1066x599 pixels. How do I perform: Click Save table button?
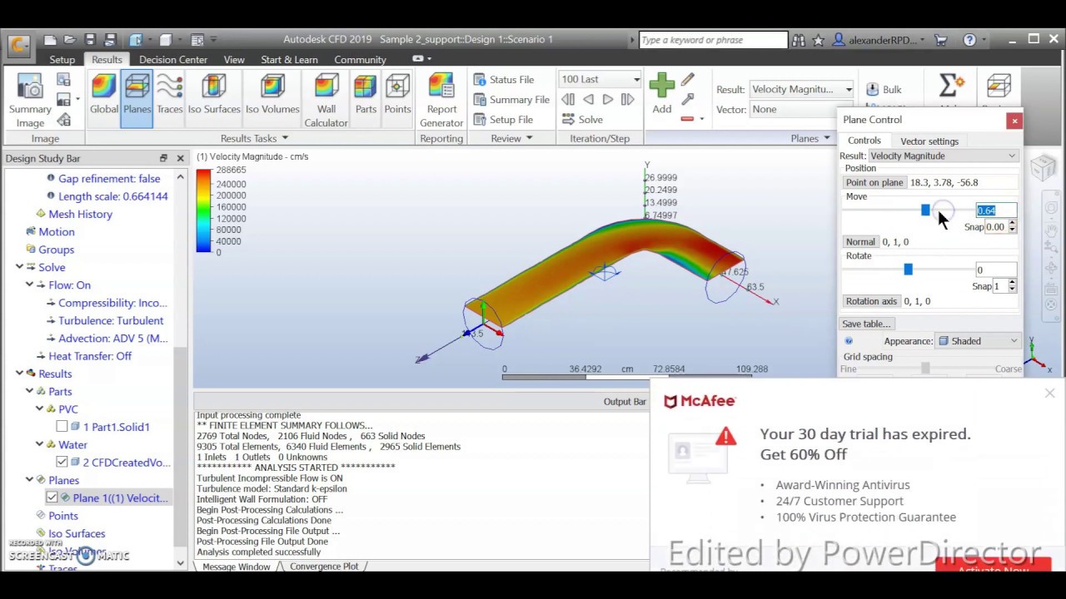867,324
